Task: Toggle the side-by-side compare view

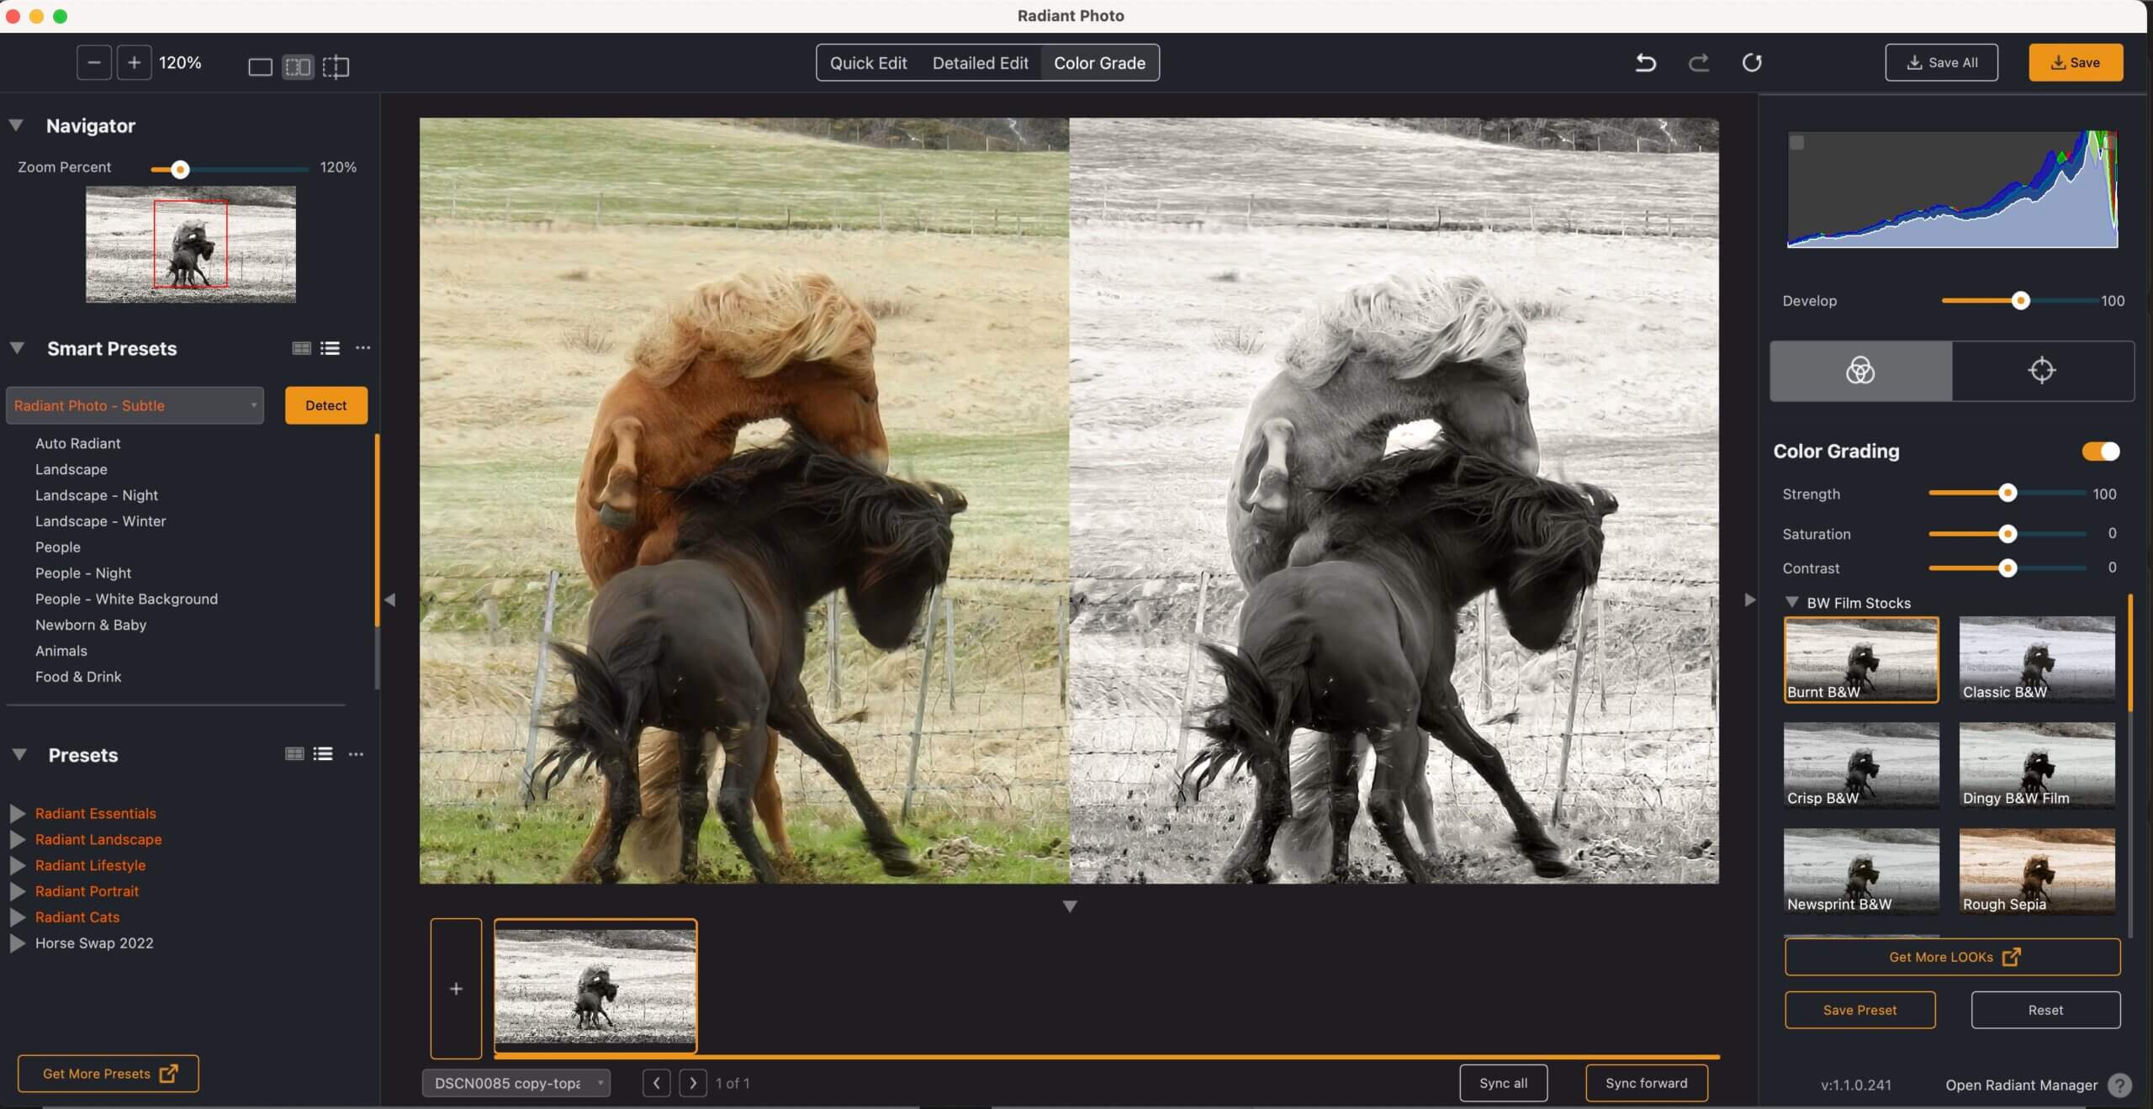Action: click(298, 66)
